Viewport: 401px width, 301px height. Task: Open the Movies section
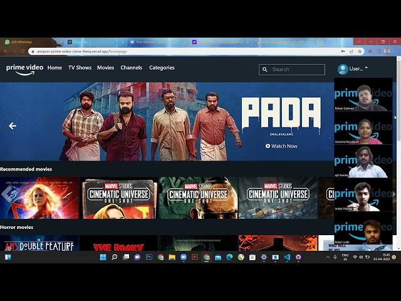coord(105,68)
